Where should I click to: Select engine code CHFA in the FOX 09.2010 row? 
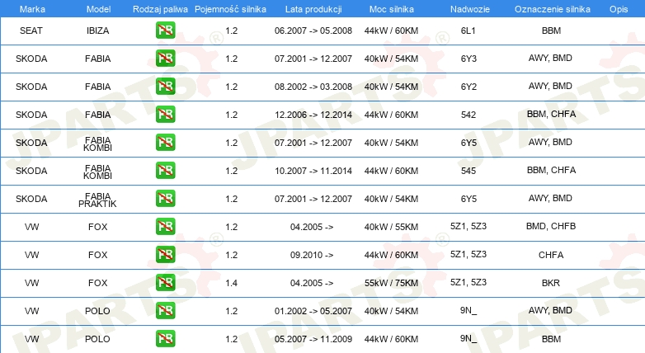click(x=551, y=255)
